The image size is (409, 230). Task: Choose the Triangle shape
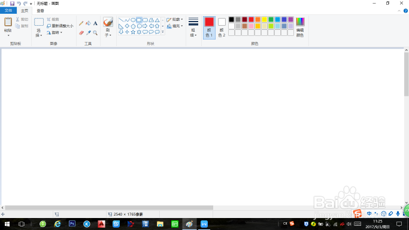click(x=157, y=20)
